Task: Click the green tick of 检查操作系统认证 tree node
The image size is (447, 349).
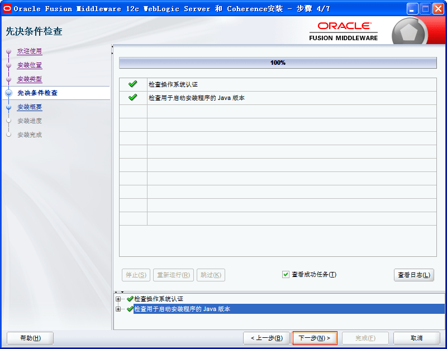Action: coord(130,299)
